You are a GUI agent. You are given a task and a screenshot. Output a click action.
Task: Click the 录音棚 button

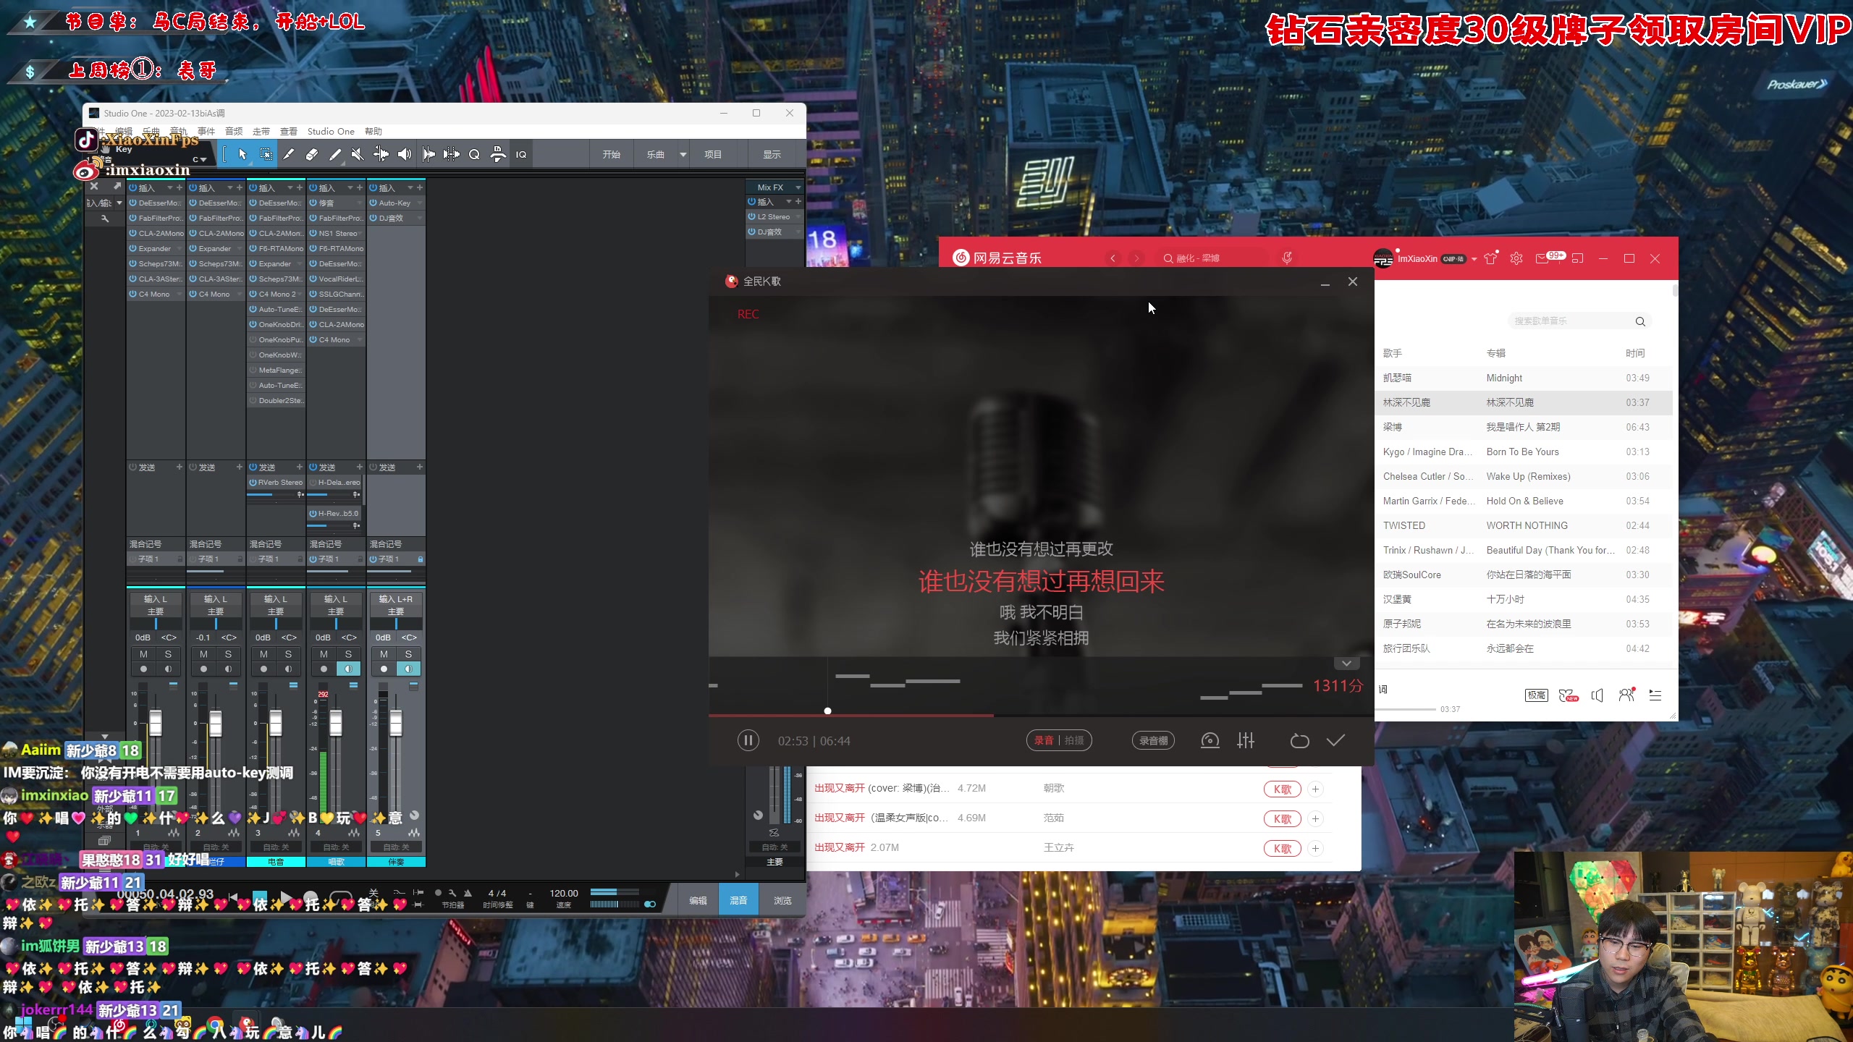1153,740
